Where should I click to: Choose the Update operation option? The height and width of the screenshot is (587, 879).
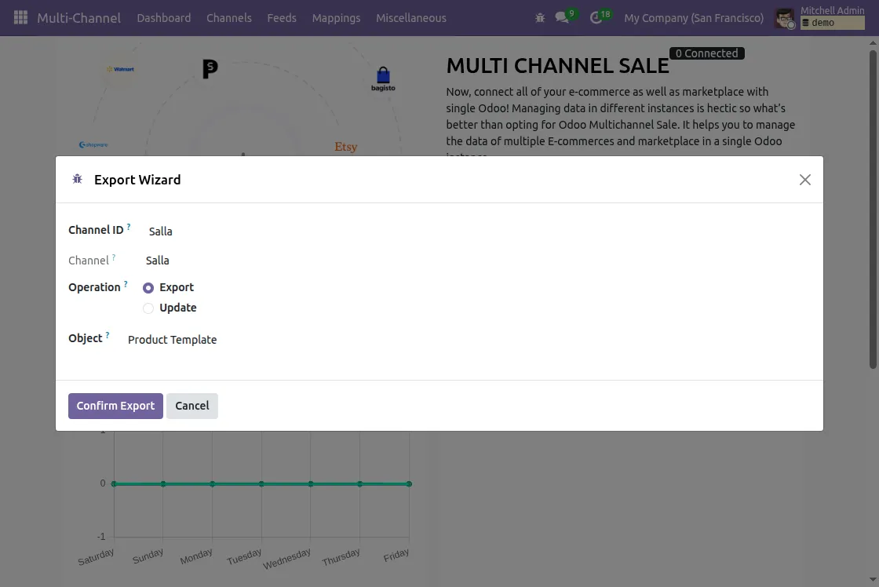(148, 308)
